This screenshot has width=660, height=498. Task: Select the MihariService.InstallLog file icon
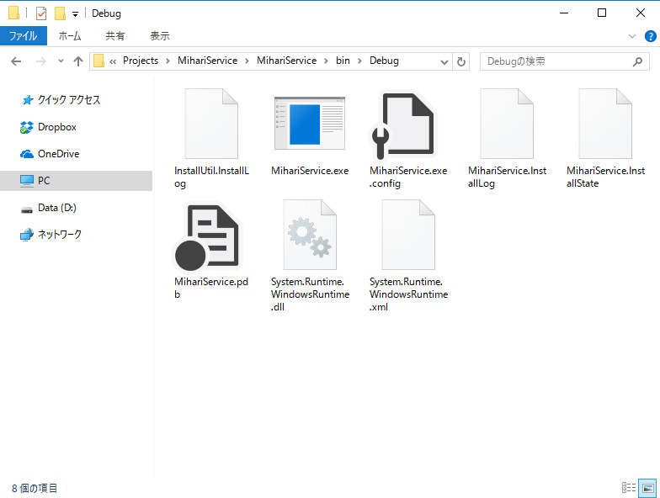pyautogui.click(x=507, y=124)
